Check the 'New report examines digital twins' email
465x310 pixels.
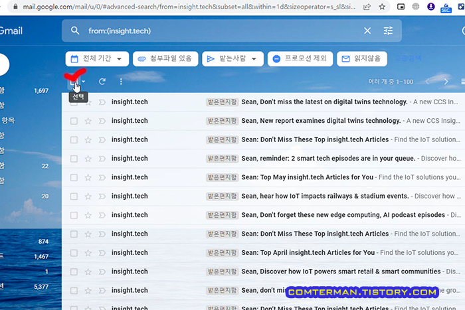[74, 121]
